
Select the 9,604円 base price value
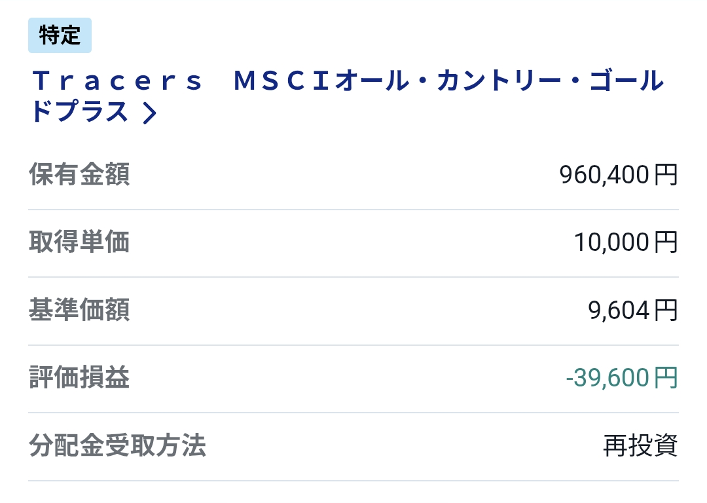click(632, 310)
